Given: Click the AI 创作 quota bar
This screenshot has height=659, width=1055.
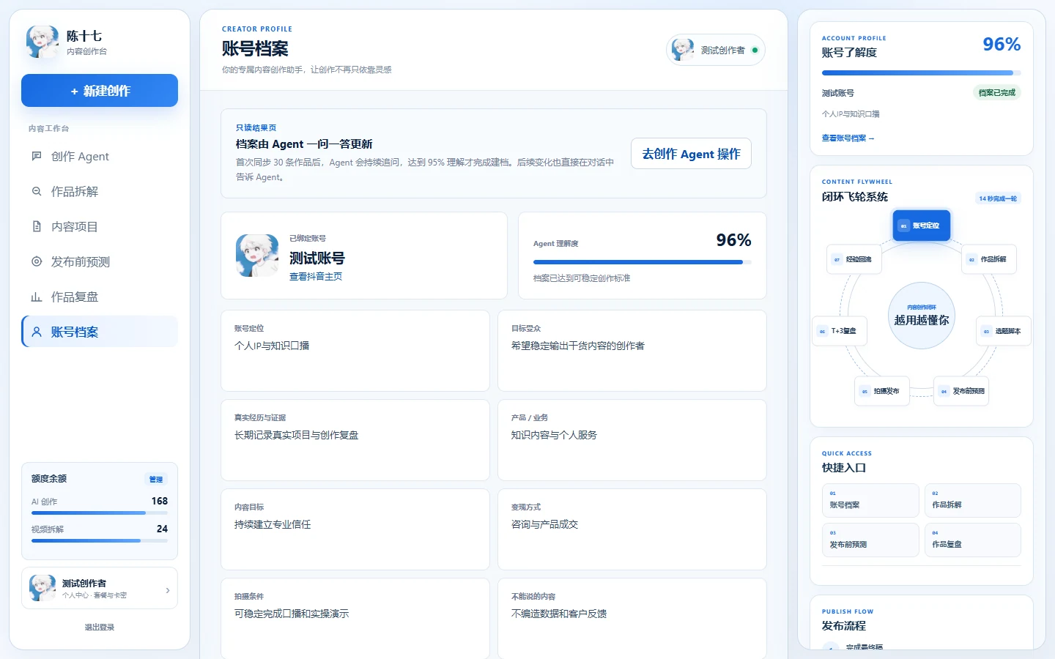Looking at the screenshot, I should [100, 513].
